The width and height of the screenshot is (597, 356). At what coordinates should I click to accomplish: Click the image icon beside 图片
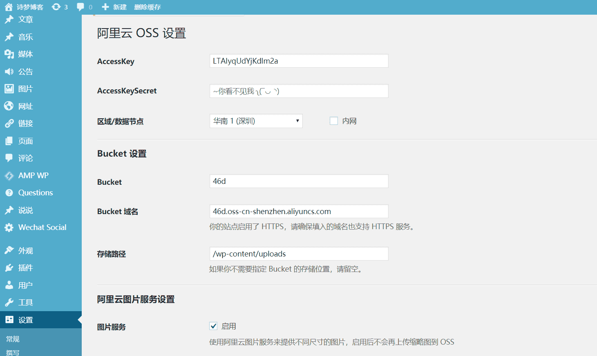coord(9,88)
